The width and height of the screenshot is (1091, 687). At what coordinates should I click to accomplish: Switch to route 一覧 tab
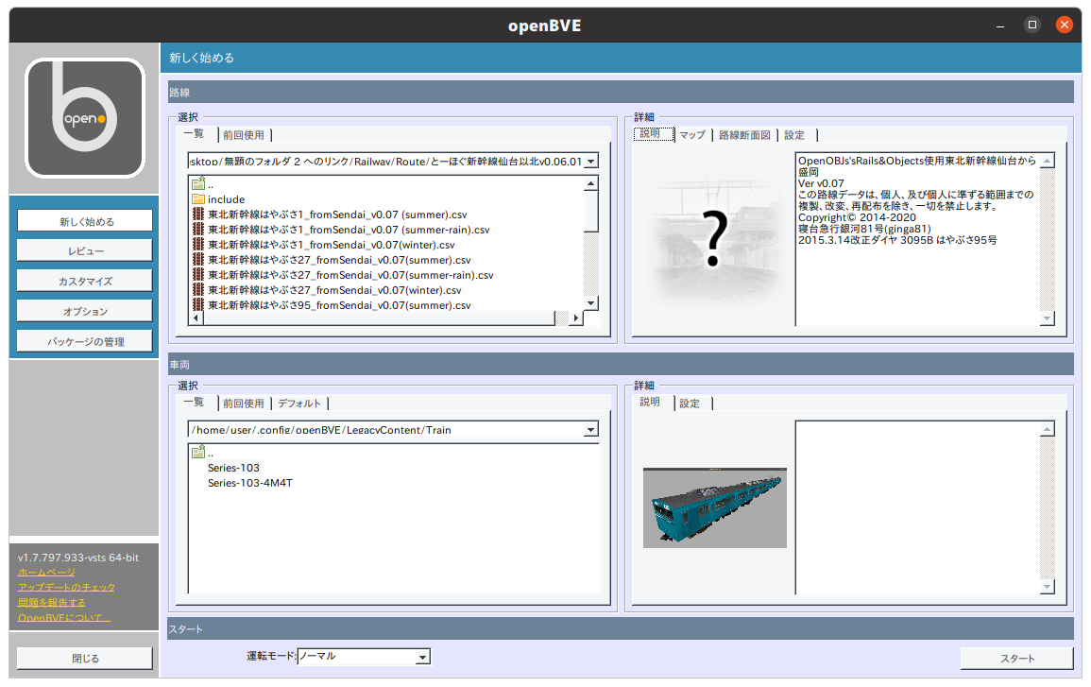[196, 133]
